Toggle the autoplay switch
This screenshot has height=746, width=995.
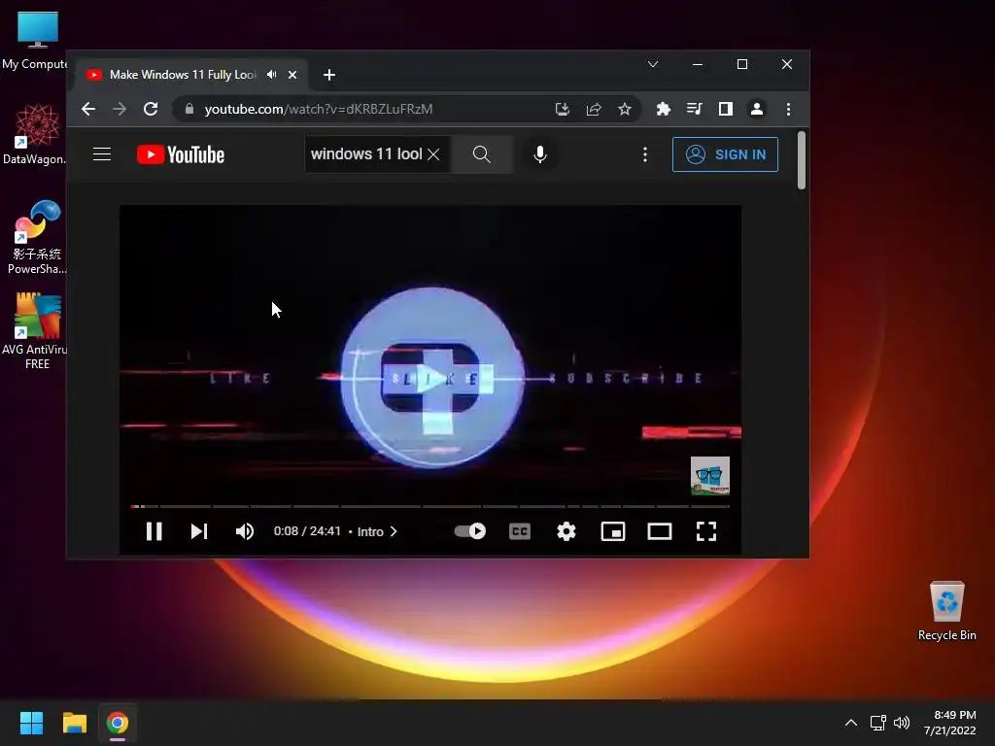(470, 531)
